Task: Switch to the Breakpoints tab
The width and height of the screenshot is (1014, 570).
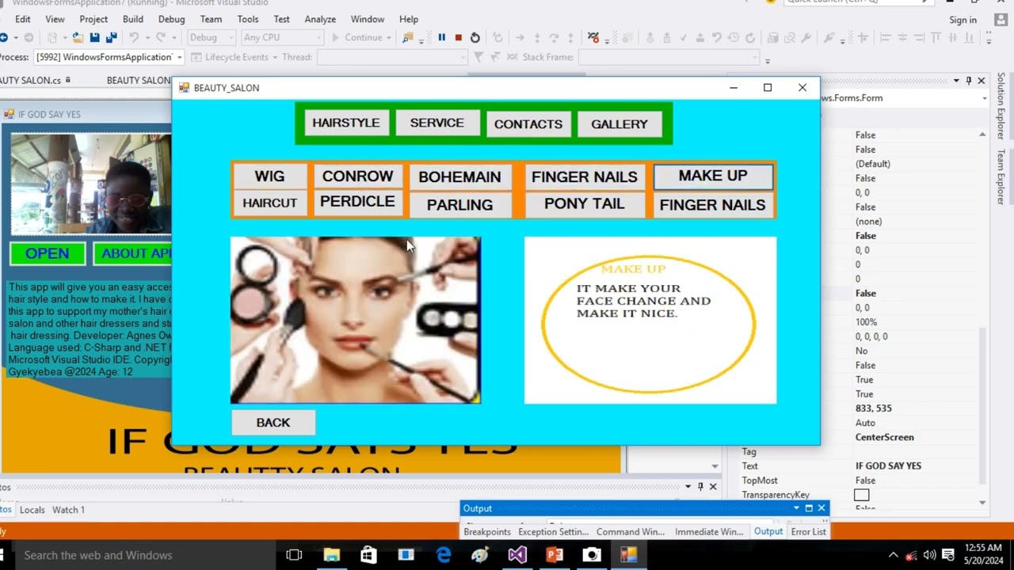Action: (x=487, y=531)
